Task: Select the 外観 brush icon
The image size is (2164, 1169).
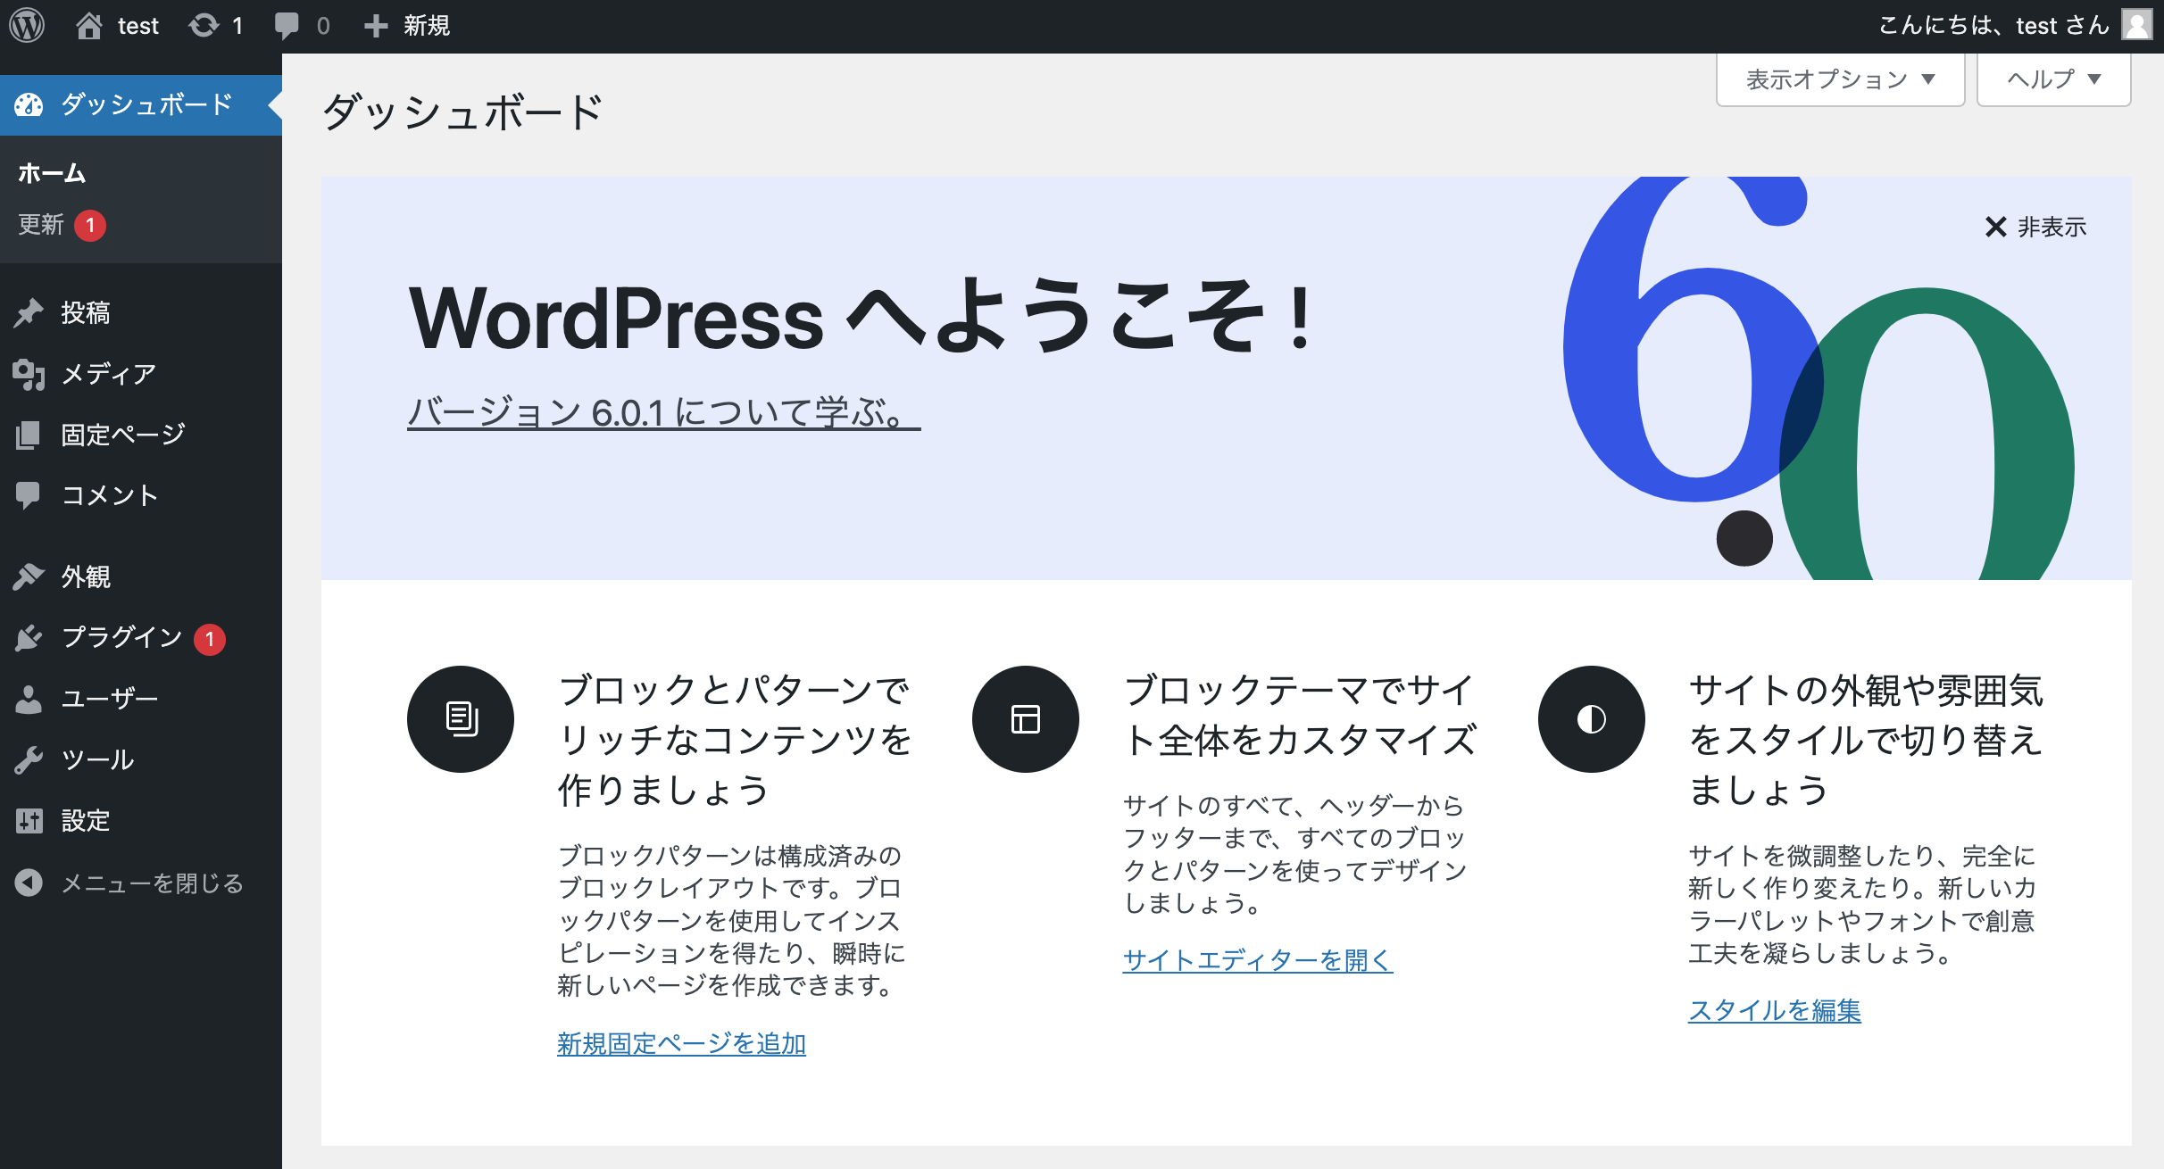Action: 29,577
